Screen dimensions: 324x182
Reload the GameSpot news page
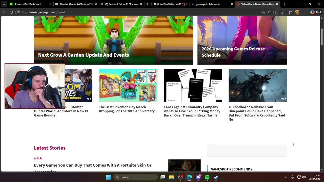pyautogui.click(x=11, y=12)
